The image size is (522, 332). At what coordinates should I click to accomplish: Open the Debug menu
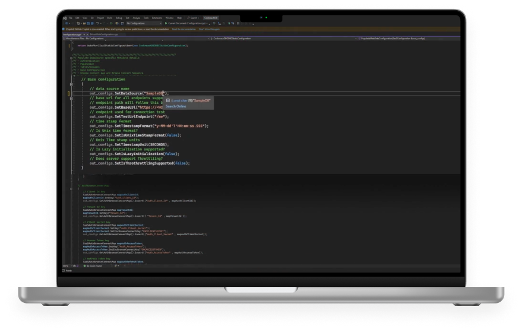[x=118, y=18]
